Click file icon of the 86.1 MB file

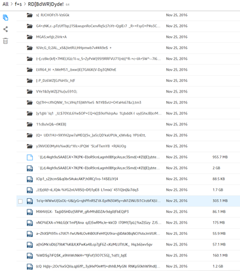click(30, 212)
